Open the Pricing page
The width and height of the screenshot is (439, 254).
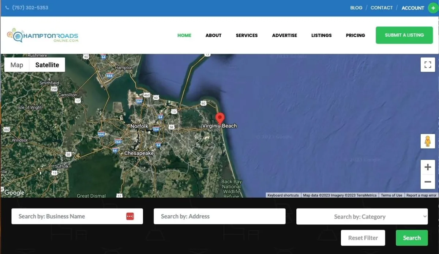click(356, 36)
